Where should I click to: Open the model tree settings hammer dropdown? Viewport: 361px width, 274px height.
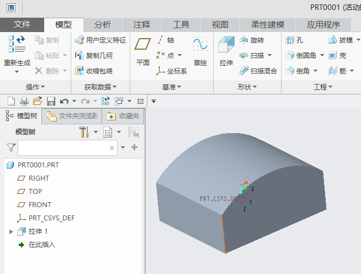(95, 132)
